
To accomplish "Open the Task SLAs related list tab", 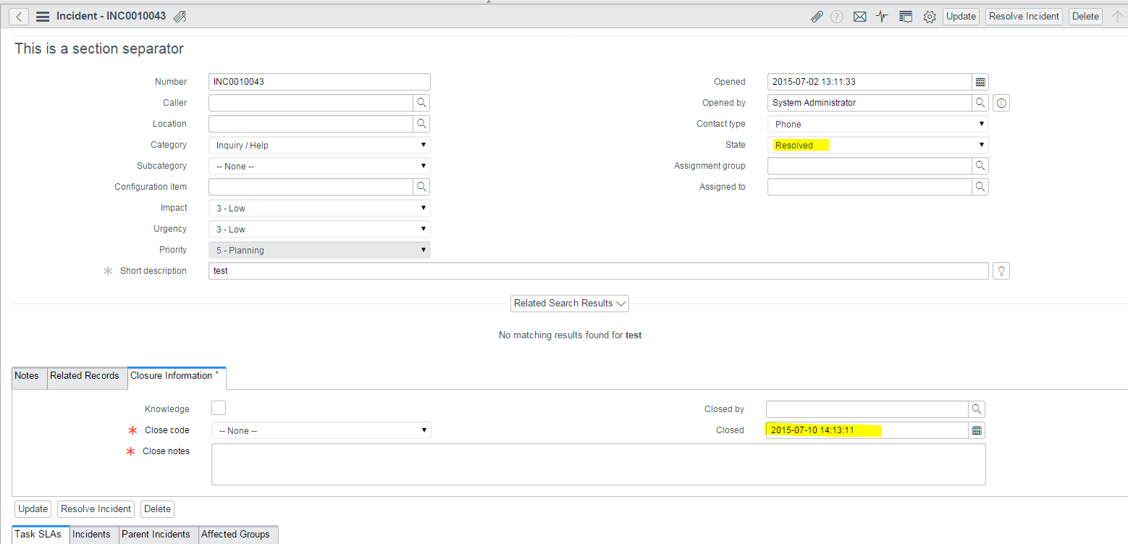I will pyautogui.click(x=41, y=535).
